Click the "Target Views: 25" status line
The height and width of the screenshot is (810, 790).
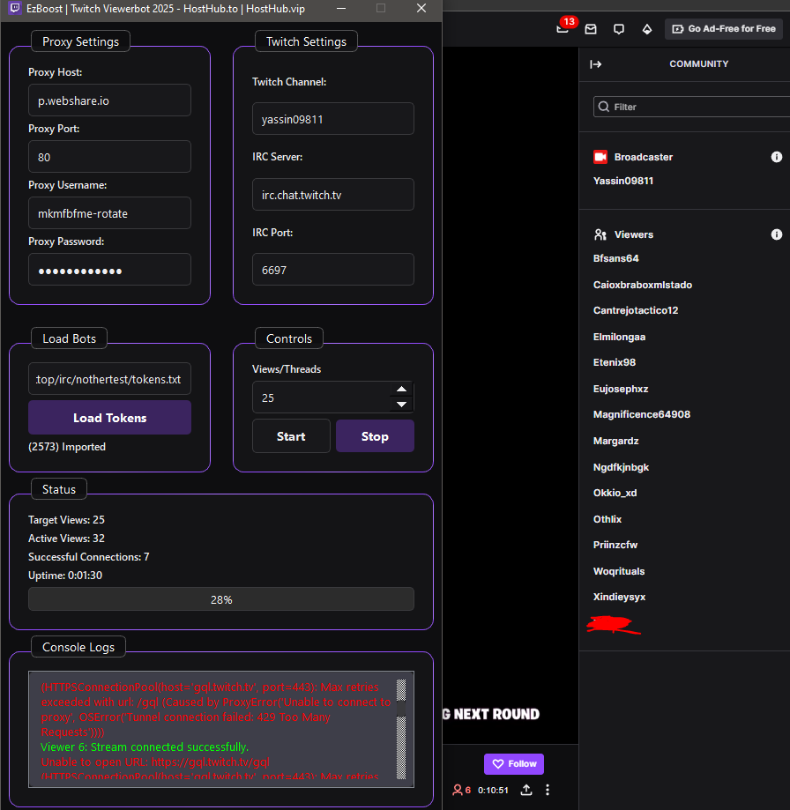pos(66,520)
